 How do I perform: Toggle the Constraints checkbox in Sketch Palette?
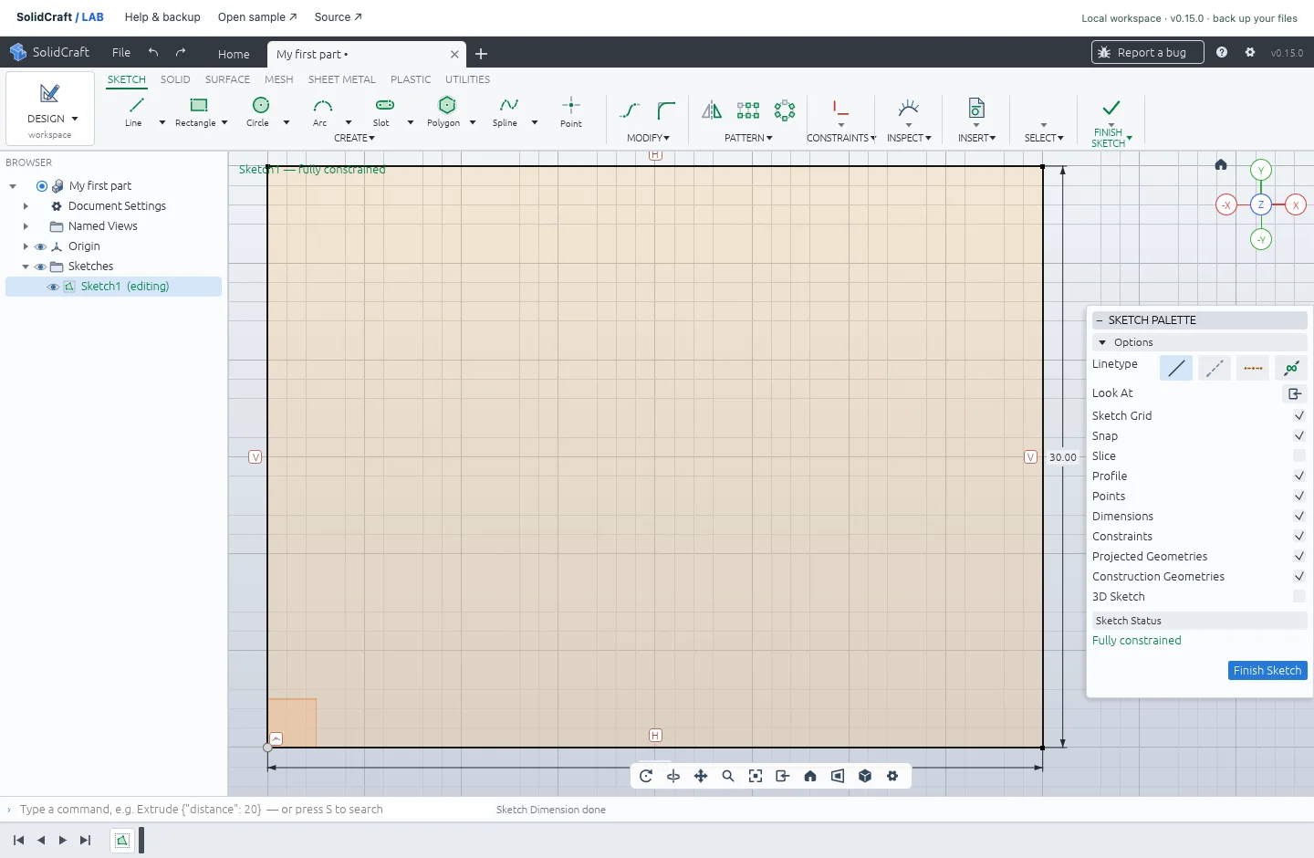1299,536
